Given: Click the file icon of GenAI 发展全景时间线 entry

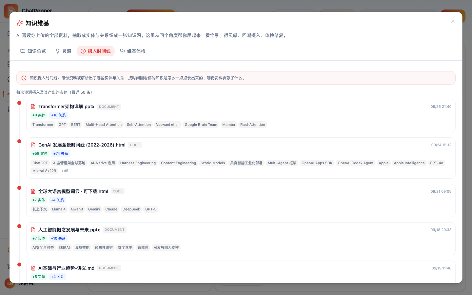Looking at the screenshot, I should [x=33, y=145].
